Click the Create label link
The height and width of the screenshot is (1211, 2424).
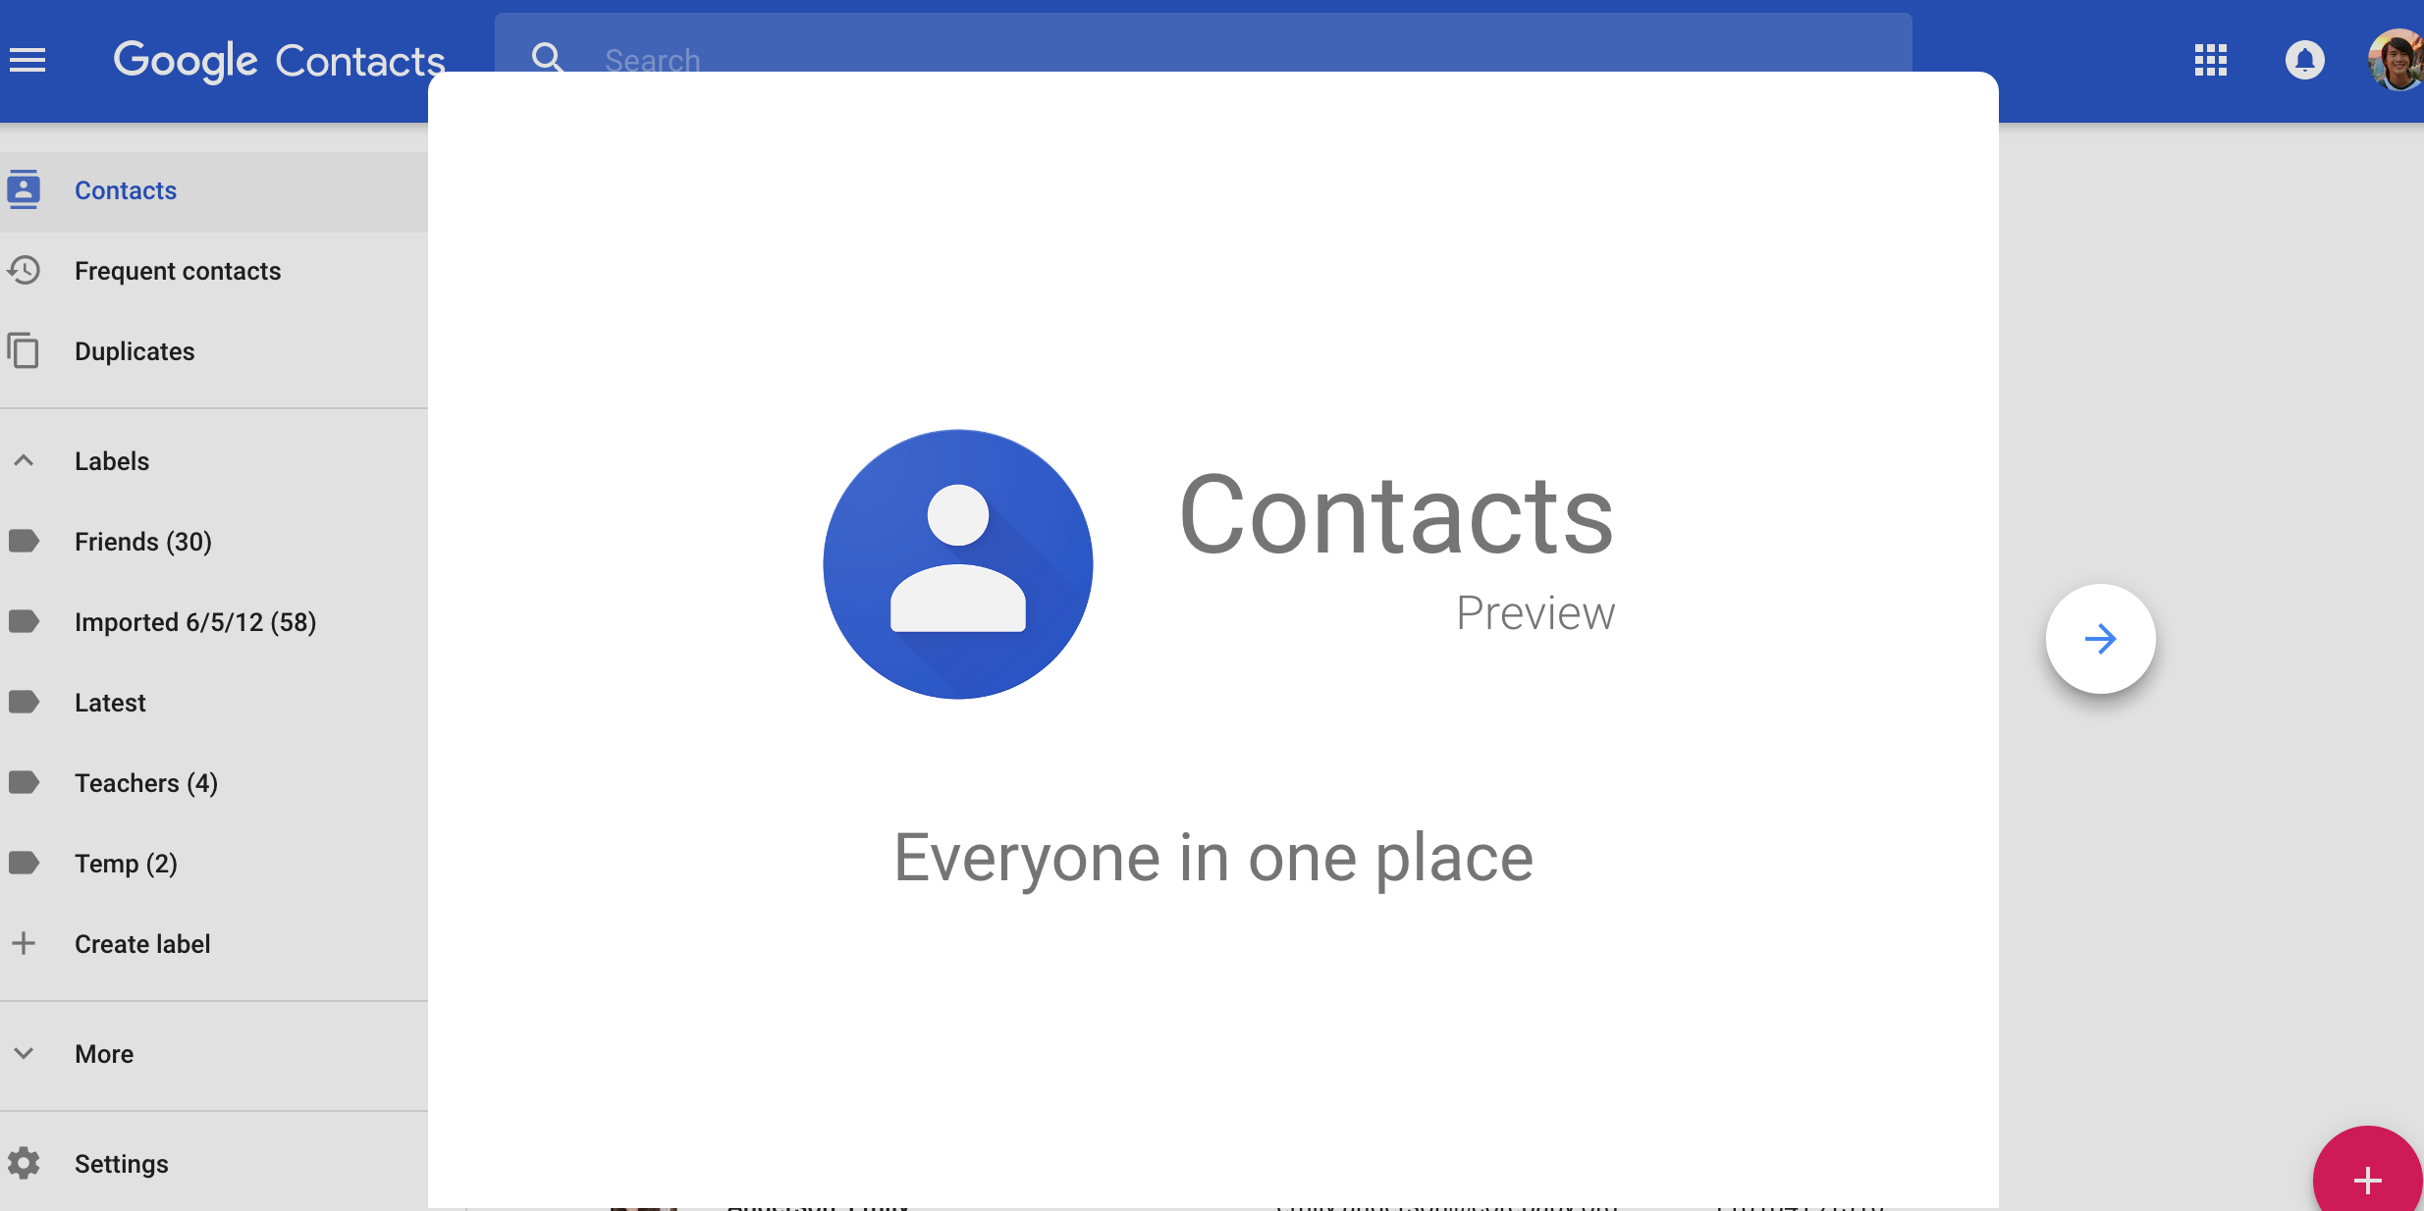click(140, 942)
